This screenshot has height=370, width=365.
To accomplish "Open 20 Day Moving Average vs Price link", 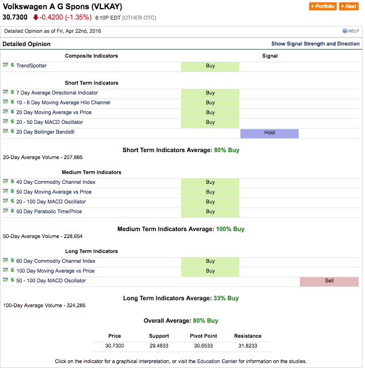I will click(54, 112).
